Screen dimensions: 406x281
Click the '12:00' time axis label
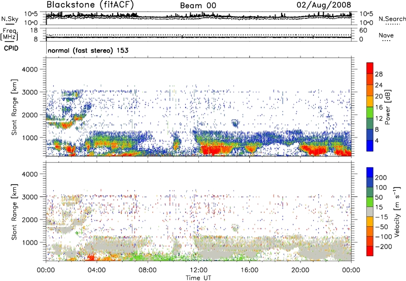pyautogui.click(x=198, y=270)
